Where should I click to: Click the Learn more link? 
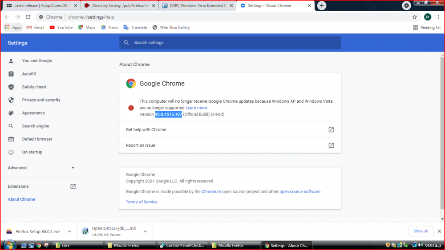196,108
